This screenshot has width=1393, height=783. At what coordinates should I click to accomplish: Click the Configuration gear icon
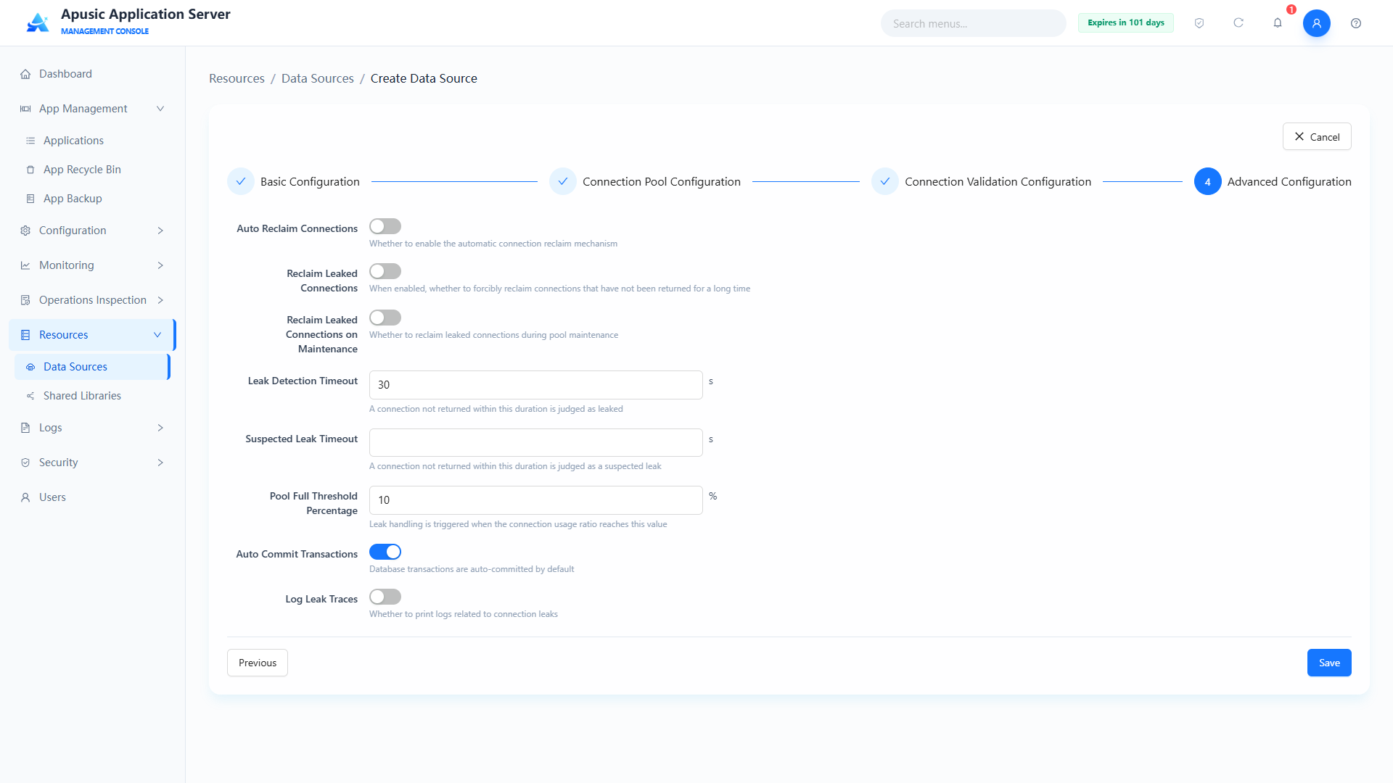25,231
